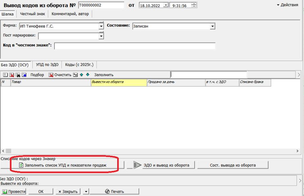
Task: Click Заполнить in the table toolbar
Action: coord(104,75)
